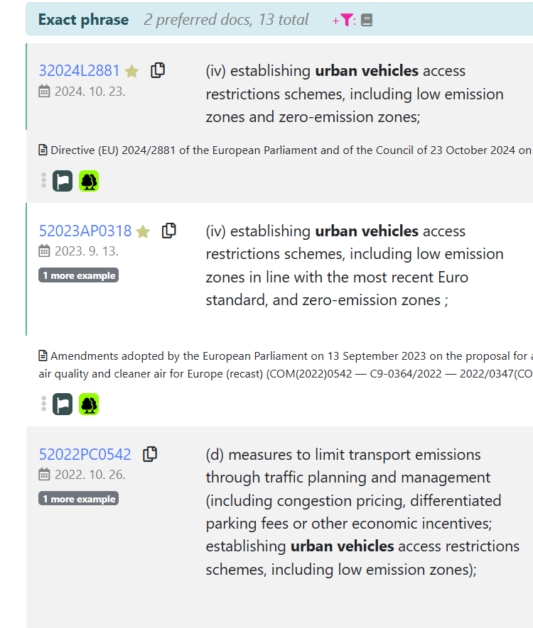This screenshot has width=533, height=628.
Task: Click the pink funnel filter icon
Action: (x=345, y=20)
